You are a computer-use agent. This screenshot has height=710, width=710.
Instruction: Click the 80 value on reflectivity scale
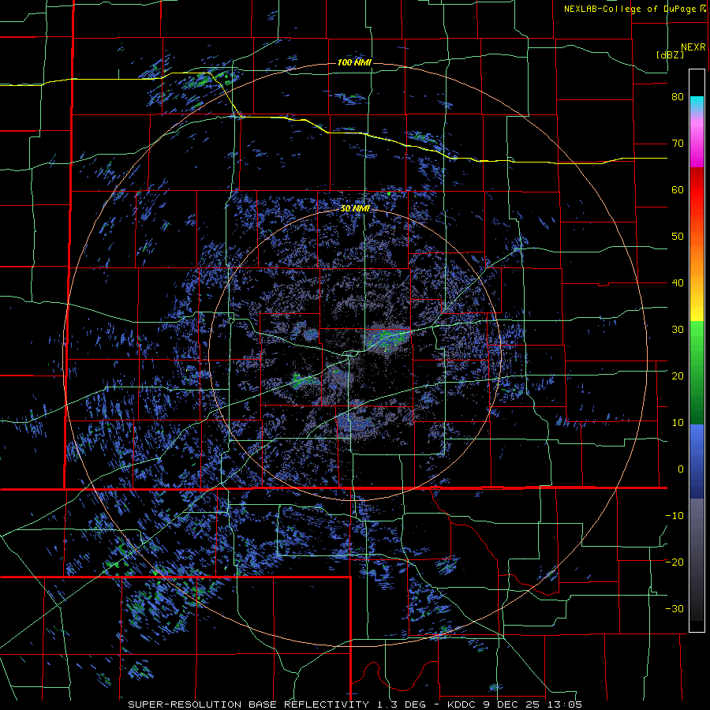coord(678,97)
